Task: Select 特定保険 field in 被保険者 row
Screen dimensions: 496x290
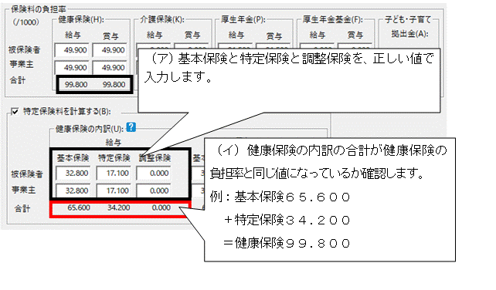Action: pyautogui.click(x=114, y=174)
